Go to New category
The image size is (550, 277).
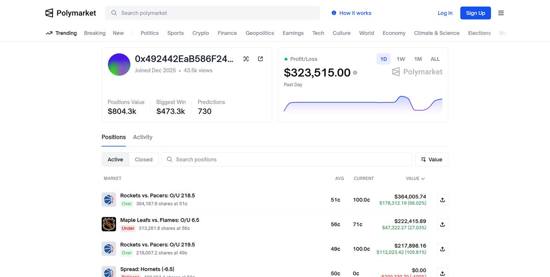[x=118, y=33]
